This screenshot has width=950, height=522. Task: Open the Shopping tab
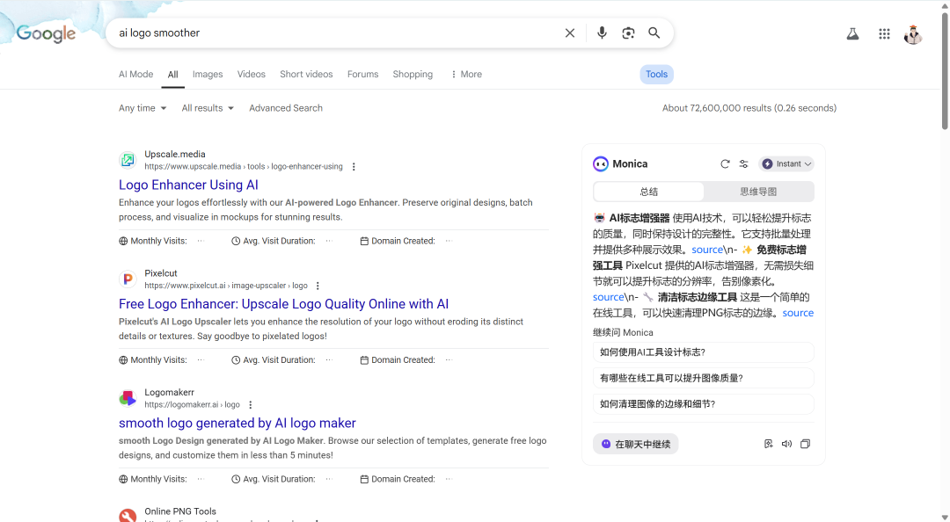click(413, 74)
